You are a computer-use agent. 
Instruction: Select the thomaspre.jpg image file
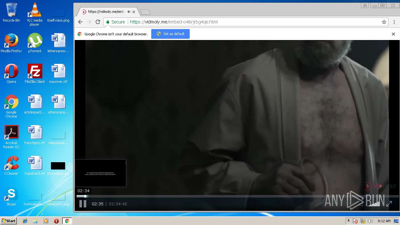tap(58, 168)
